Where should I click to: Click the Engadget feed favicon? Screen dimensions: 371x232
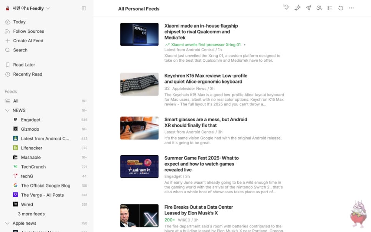(15, 120)
